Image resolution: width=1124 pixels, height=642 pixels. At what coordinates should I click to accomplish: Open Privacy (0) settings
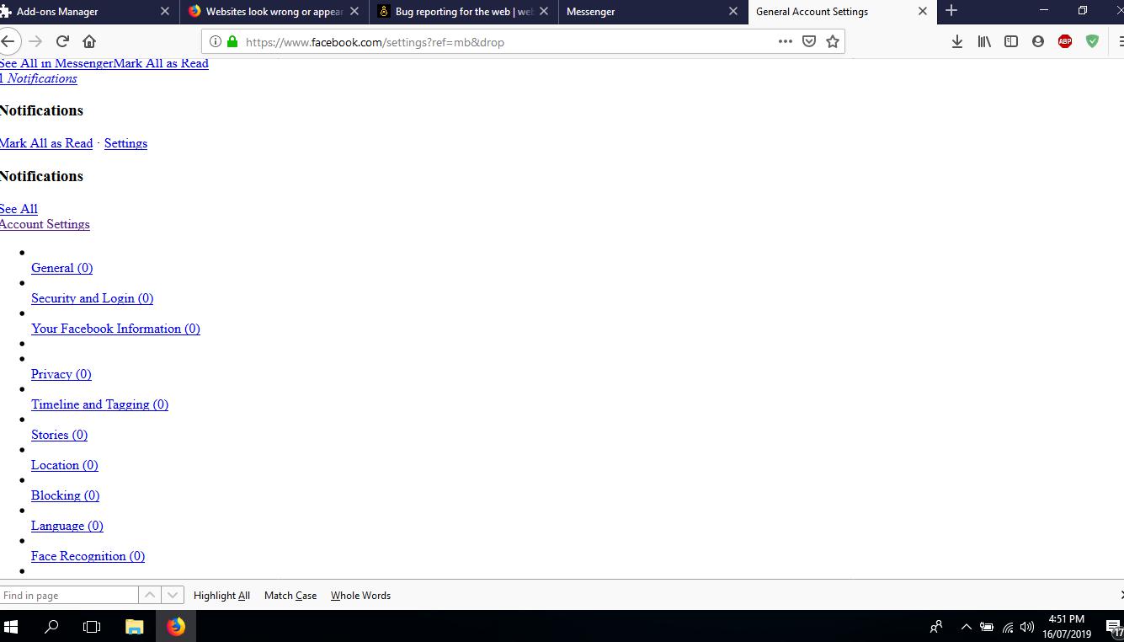coord(61,374)
